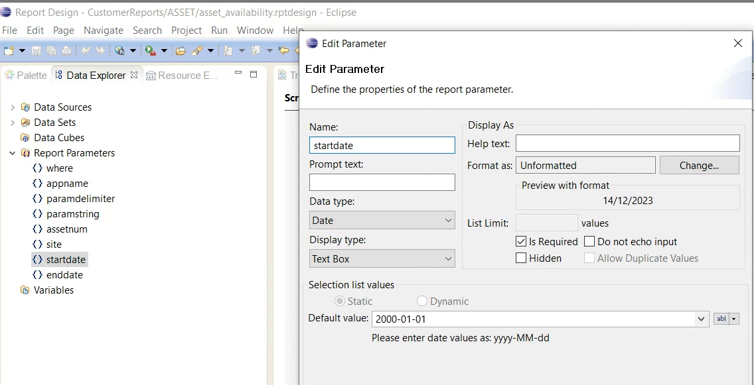Select the enddate report parameter
The width and height of the screenshot is (754, 385).
click(x=64, y=275)
